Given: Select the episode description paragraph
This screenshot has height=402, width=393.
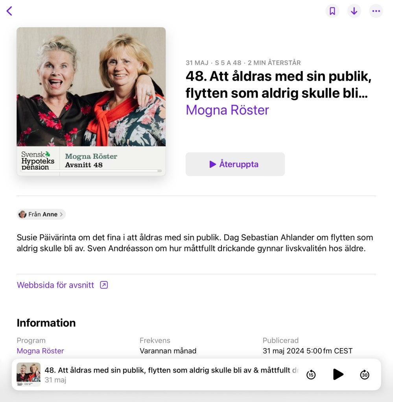Looking at the screenshot, I should pyautogui.click(x=195, y=243).
